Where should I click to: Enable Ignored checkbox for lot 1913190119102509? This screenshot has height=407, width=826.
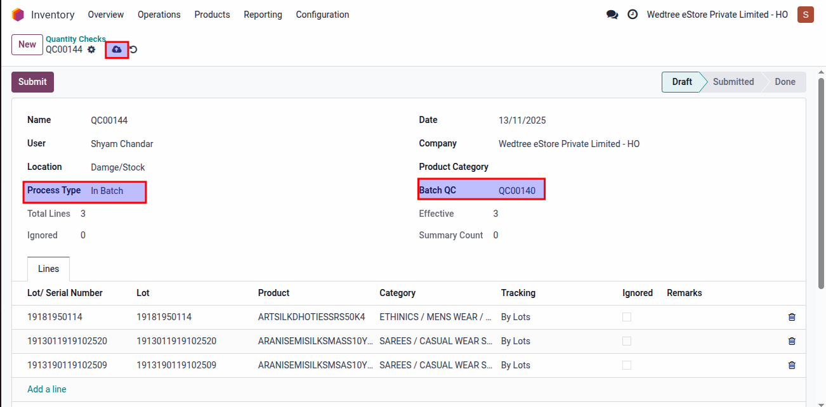[x=627, y=365]
